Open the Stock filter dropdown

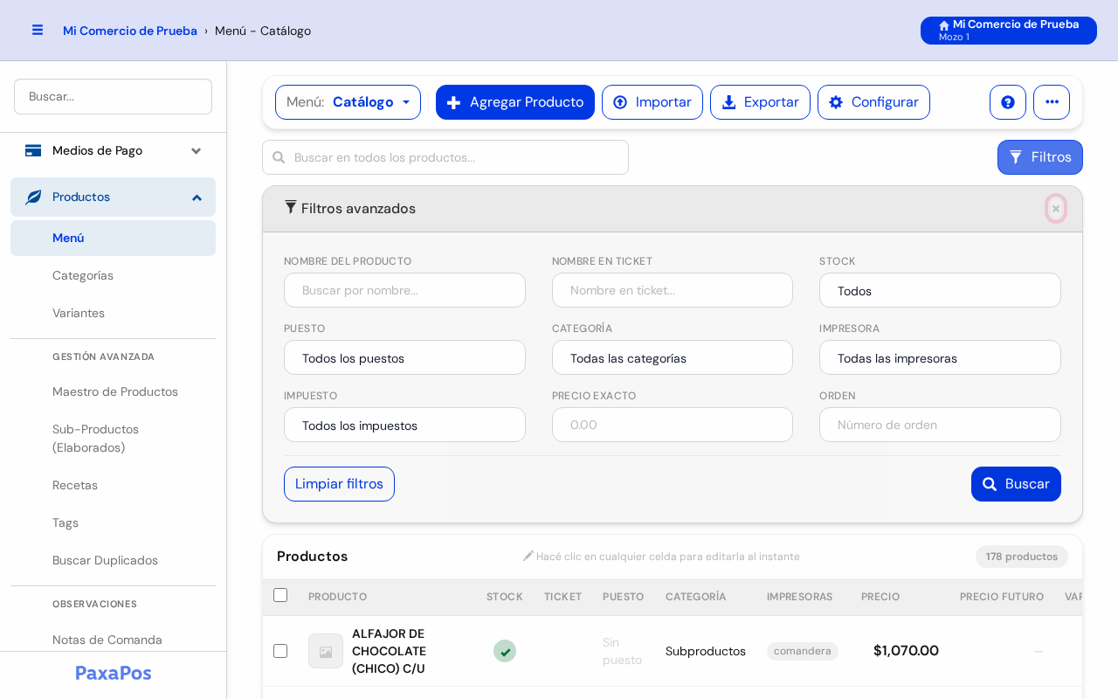point(940,290)
